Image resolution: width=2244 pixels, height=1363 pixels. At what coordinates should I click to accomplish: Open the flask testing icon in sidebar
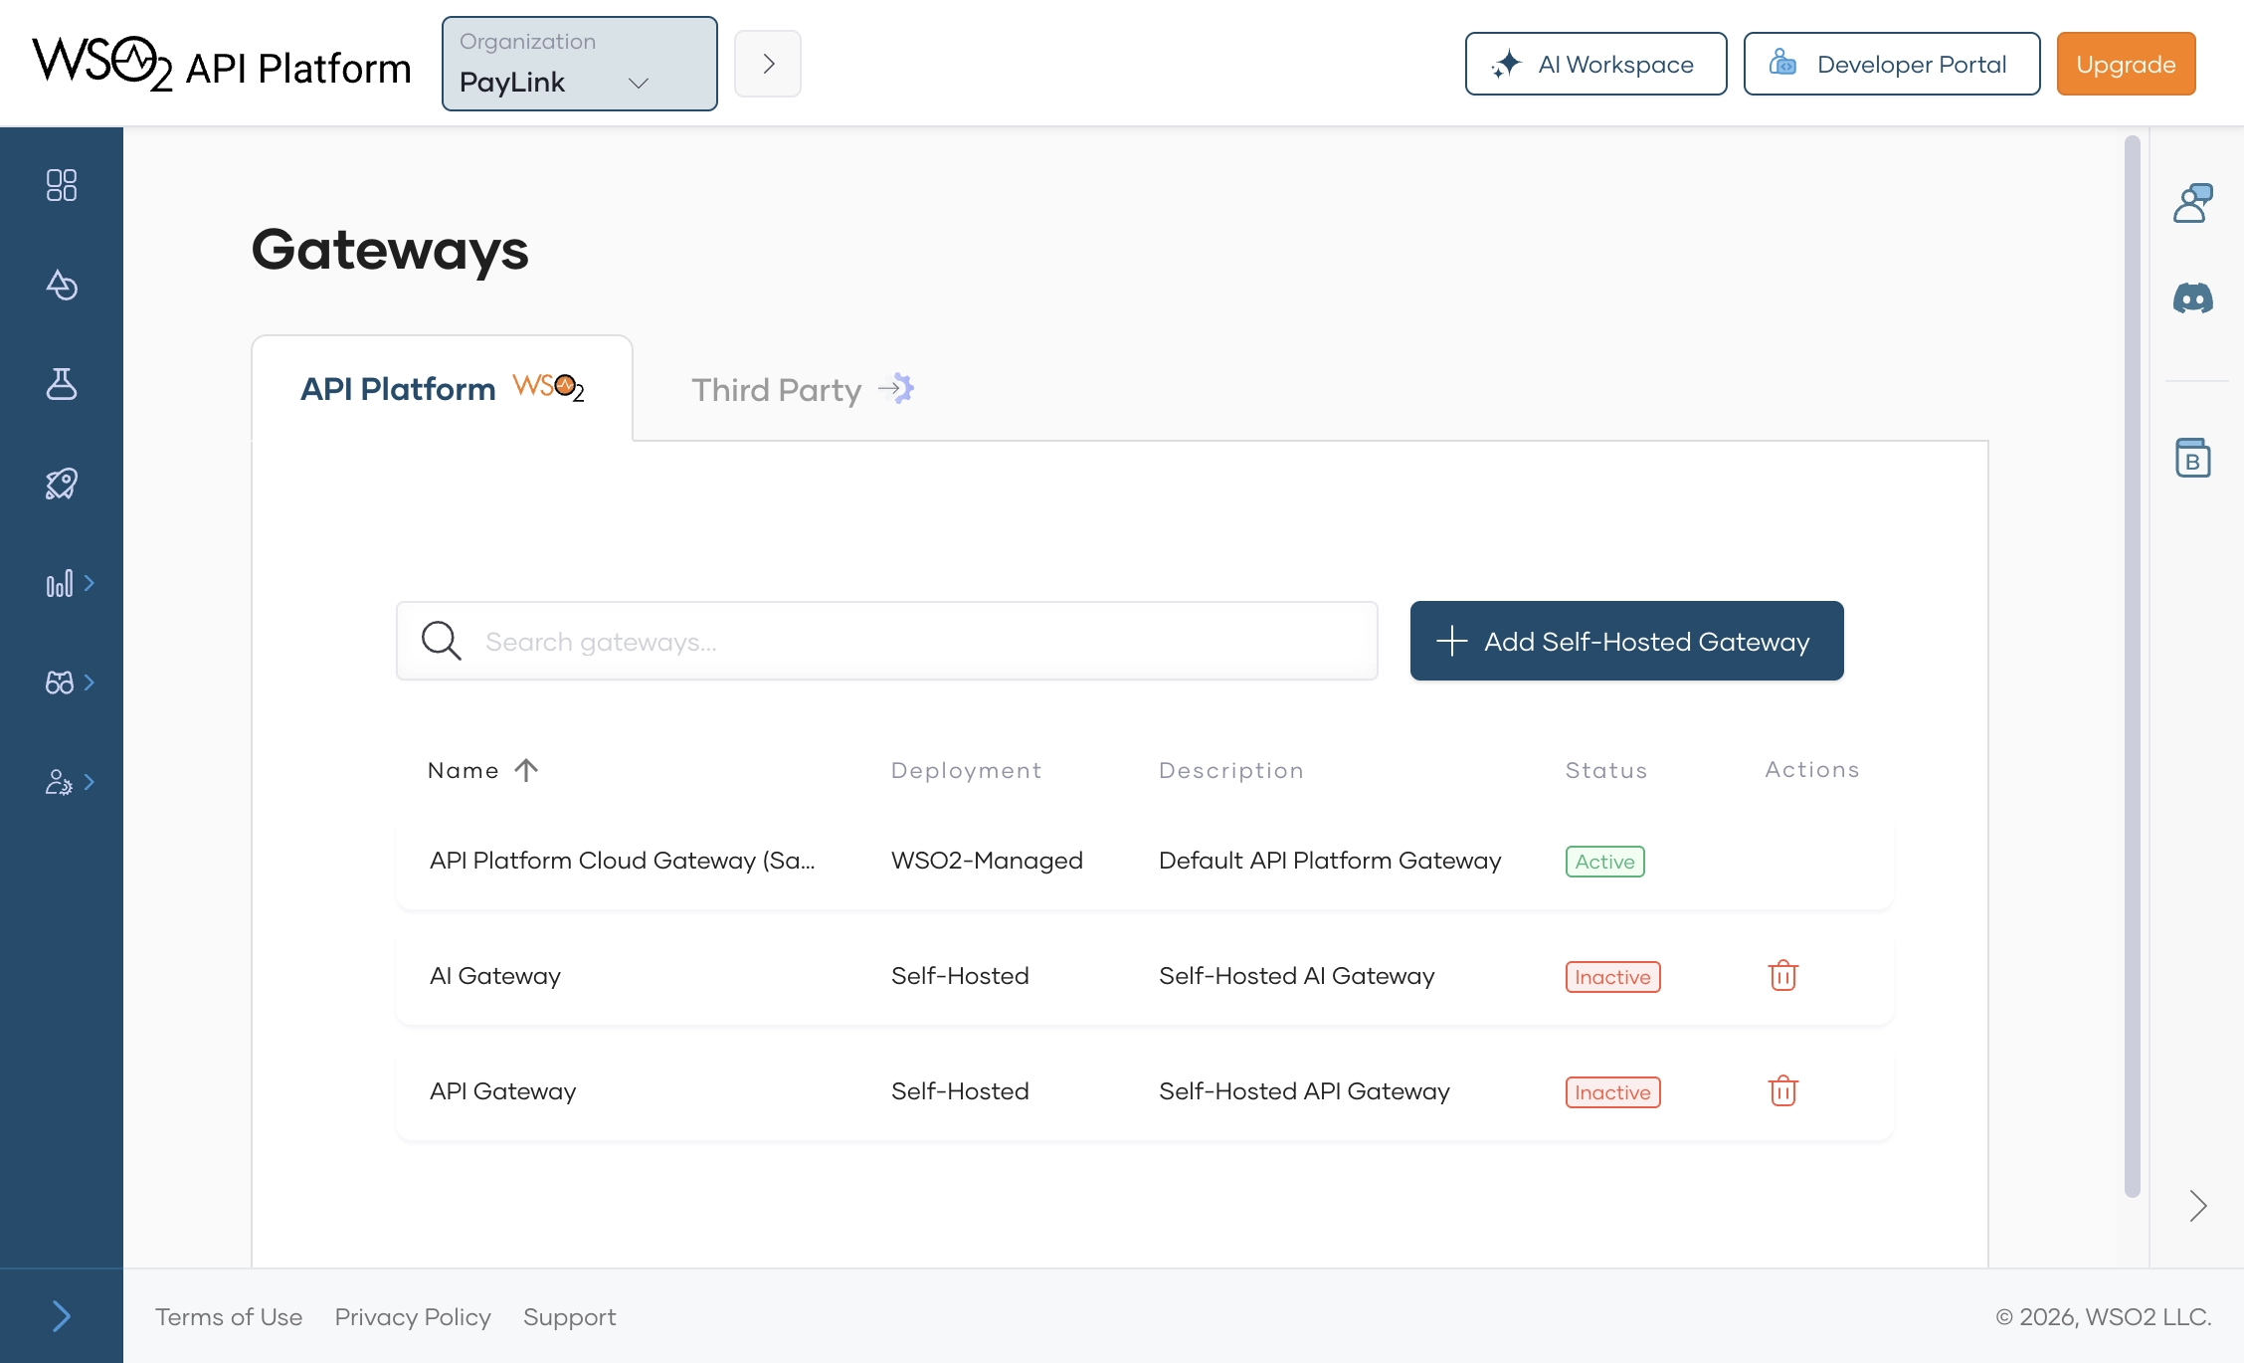pyautogui.click(x=62, y=384)
